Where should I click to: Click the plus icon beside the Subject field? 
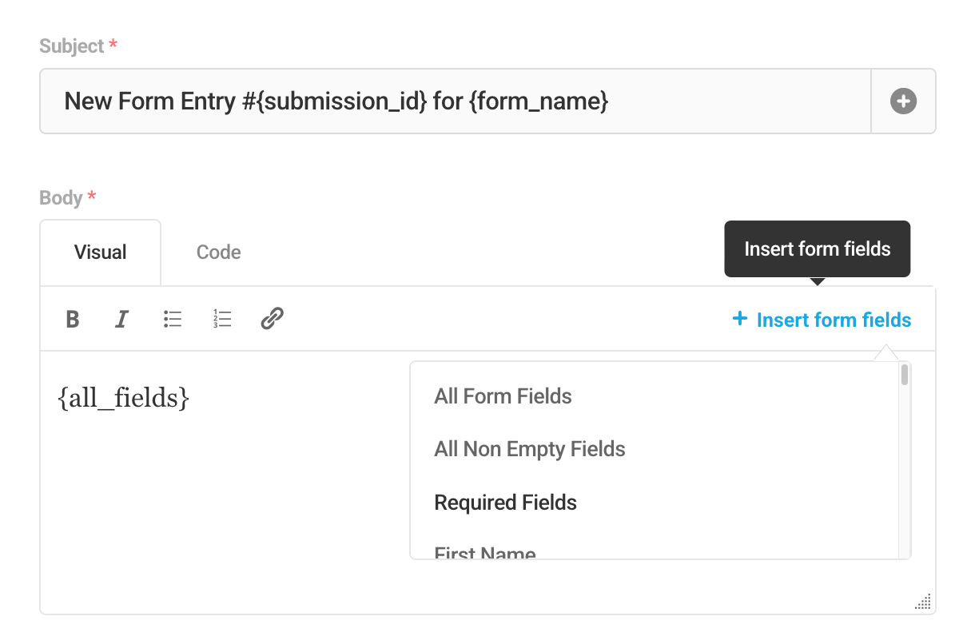[903, 101]
